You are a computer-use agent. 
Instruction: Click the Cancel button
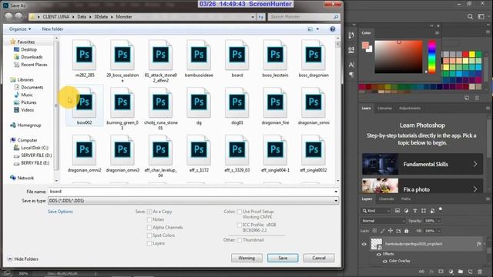pyautogui.click(x=319, y=258)
